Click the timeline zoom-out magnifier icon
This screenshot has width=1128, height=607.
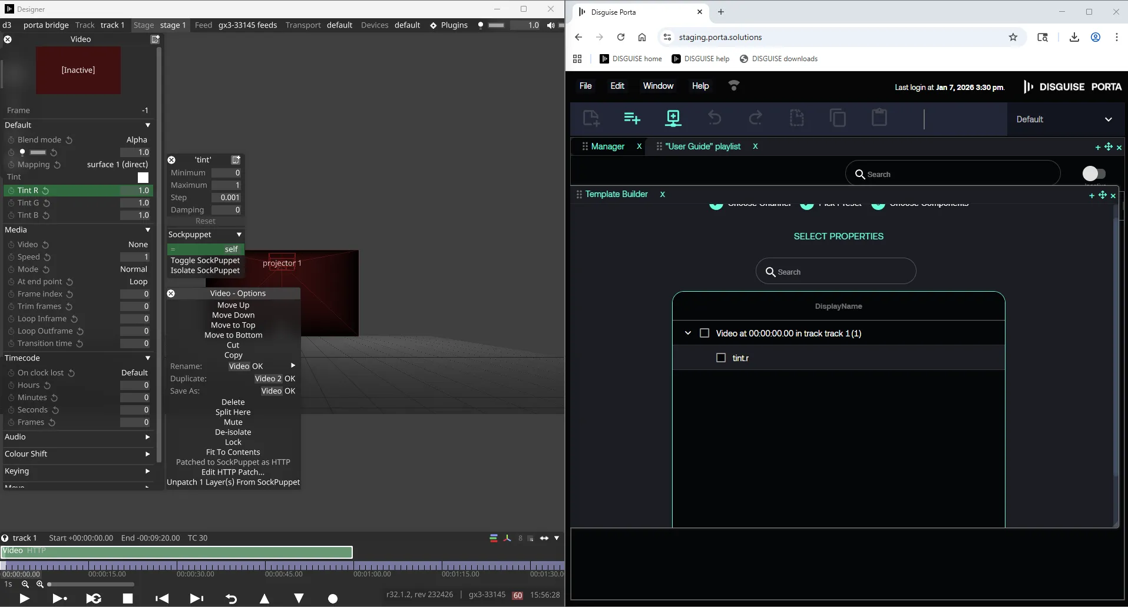click(x=25, y=584)
